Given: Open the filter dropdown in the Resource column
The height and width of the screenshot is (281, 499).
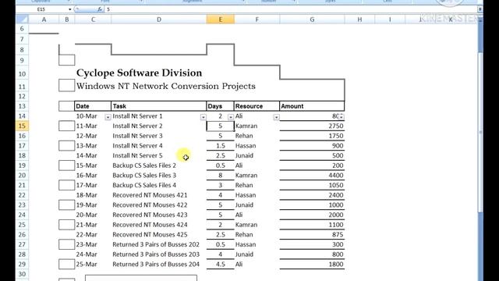Looking at the screenshot, I should coord(276,117).
